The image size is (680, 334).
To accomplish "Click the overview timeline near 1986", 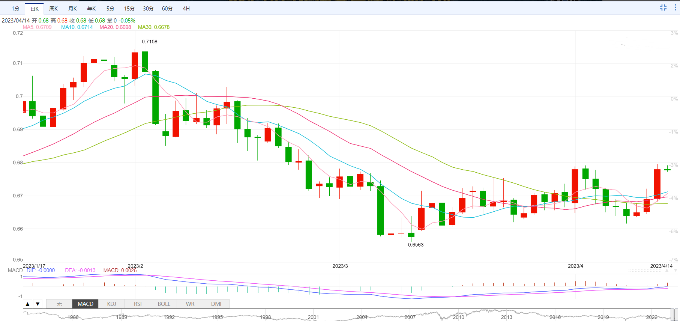I will pyautogui.click(x=73, y=317).
